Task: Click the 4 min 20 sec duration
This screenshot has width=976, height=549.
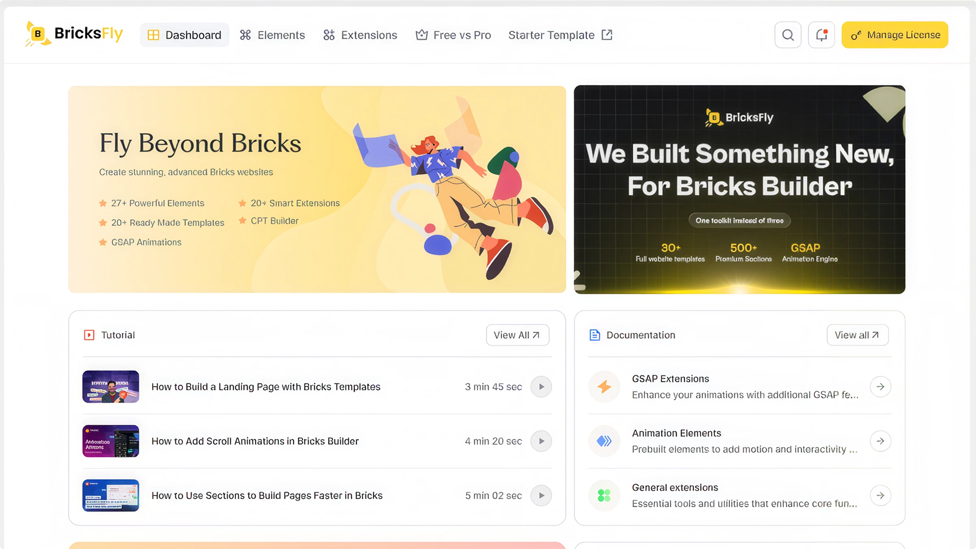Action: click(493, 441)
